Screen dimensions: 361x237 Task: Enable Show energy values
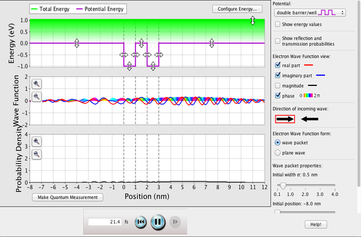(x=277, y=24)
